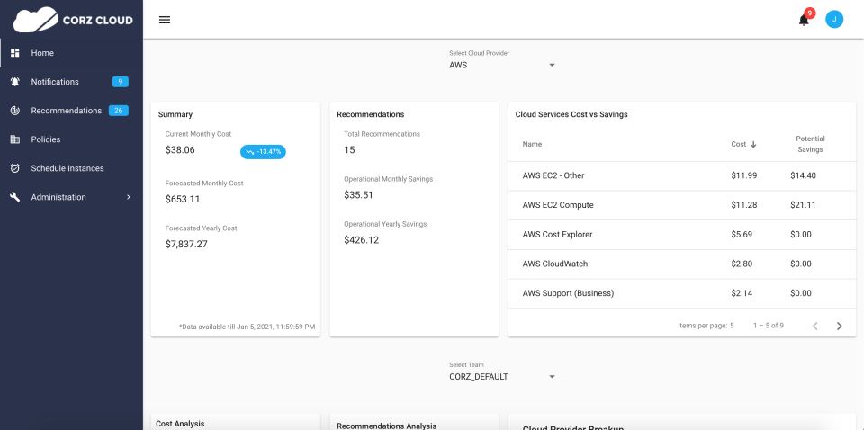Image resolution: width=864 pixels, height=430 pixels.
Task: Open the notifications bell icon
Action: click(x=804, y=20)
